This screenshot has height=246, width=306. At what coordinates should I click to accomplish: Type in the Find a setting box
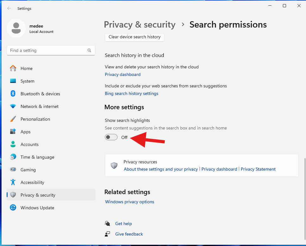pyautogui.click(x=48, y=50)
